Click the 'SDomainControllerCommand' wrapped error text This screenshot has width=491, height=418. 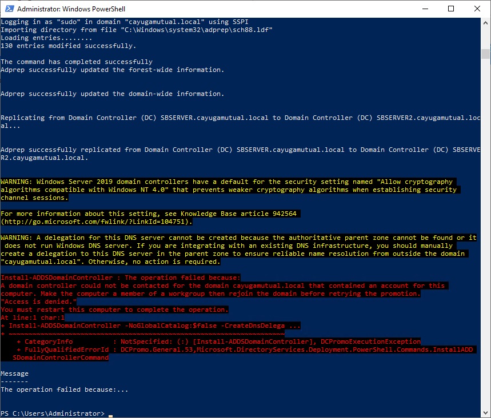click(61, 357)
